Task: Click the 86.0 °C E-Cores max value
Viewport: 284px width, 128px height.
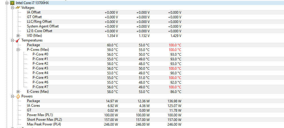Action: pyautogui.click(x=176, y=92)
